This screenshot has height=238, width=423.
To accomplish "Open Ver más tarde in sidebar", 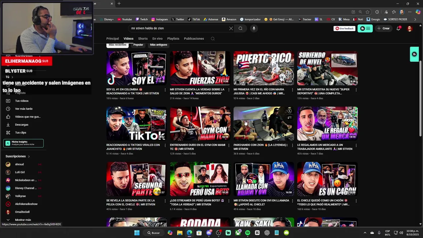I will (x=24, y=109).
